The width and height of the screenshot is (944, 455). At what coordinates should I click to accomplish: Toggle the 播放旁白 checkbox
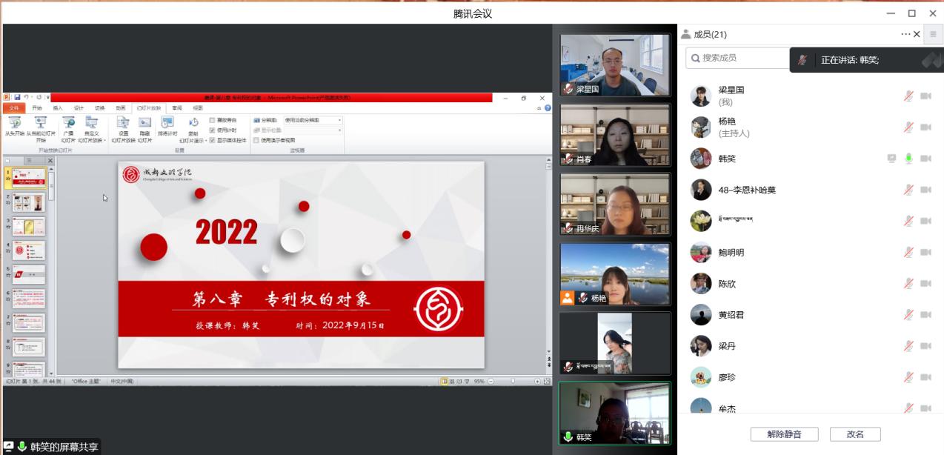coord(213,120)
